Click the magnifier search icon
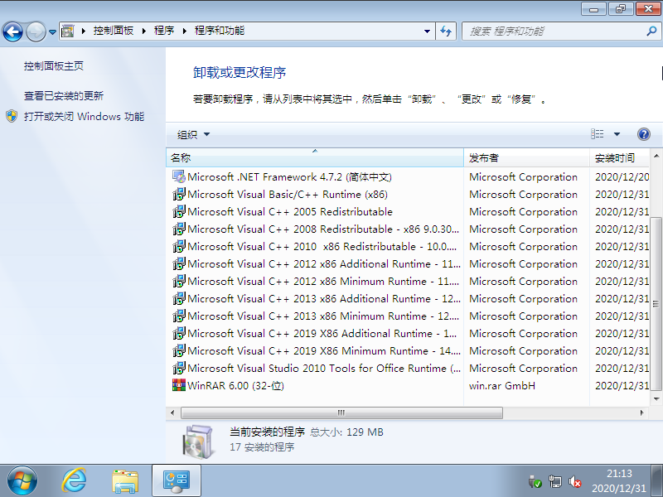Viewport: 663px width, 497px height. tap(651, 31)
